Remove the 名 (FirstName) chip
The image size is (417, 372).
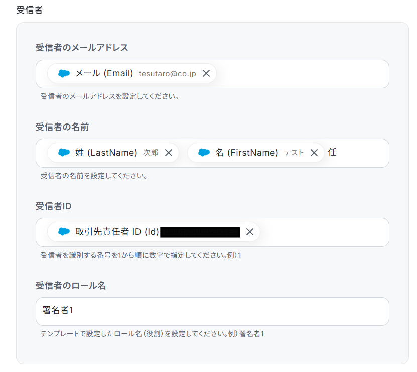314,153
